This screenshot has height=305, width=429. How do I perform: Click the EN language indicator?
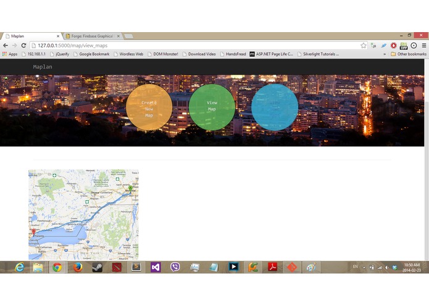355,267
